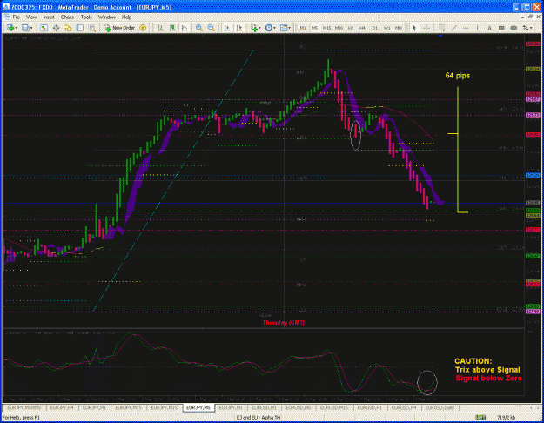Switch to the EURUSD,H4 chart tab
The height and width of the screenshot is (423, 544).
pyautogui.click(x=404, y=407)
